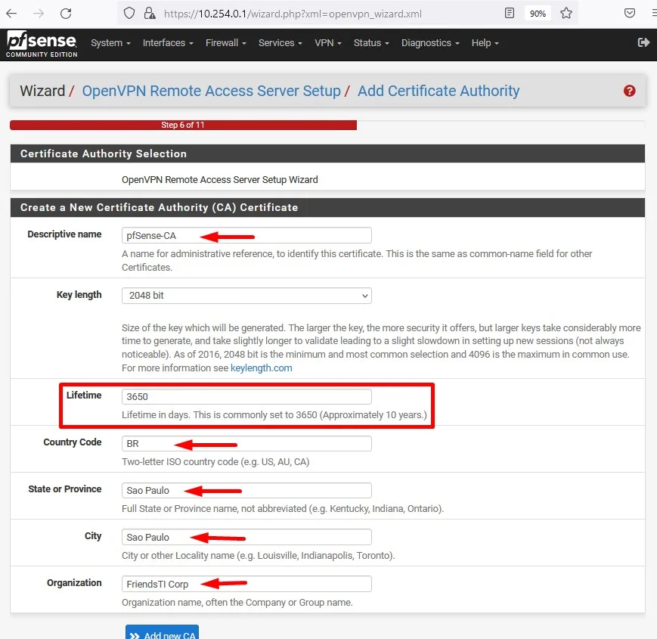Open reader view icon in address bar
This screenshot has height=639, width=657.
[509, 13]
